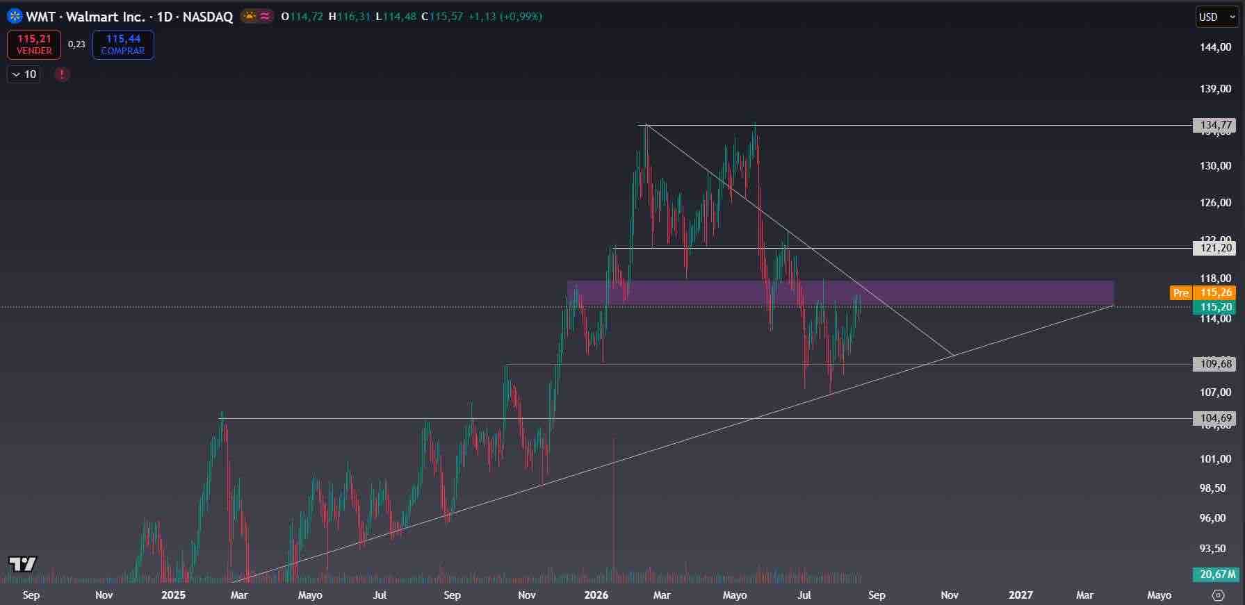1245x605 pixels.
Task: Click the 2025 label on the time axis
Action: tap(173, 595)
